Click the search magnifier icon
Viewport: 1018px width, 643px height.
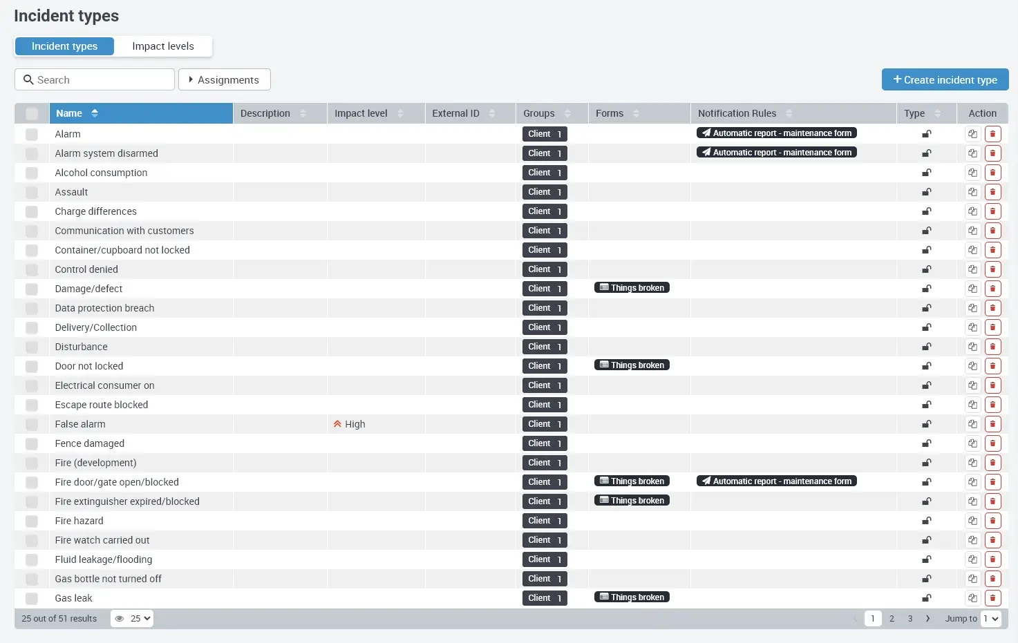tap(28, 79)
